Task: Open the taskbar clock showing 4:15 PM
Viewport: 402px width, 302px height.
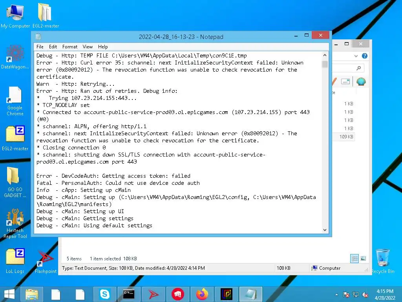Action: click(x=385, y=295)
